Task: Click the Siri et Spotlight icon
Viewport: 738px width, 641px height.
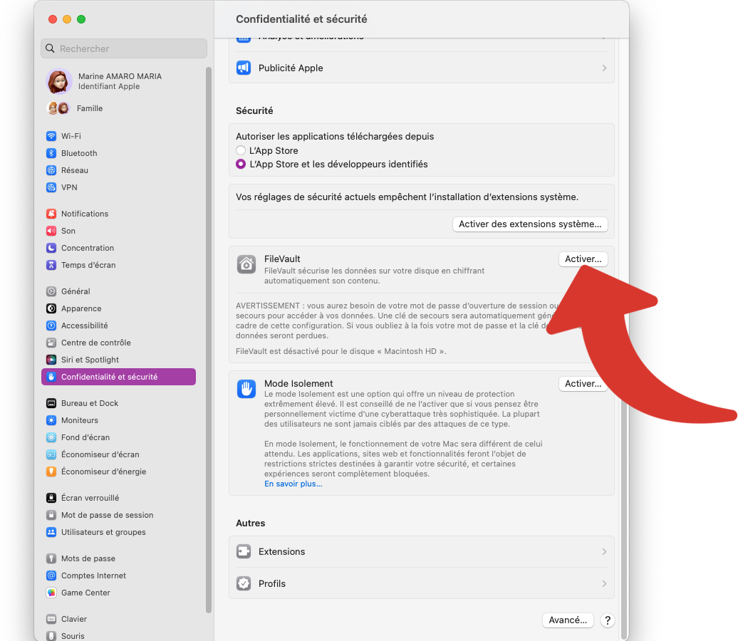Action: [51, 360]
